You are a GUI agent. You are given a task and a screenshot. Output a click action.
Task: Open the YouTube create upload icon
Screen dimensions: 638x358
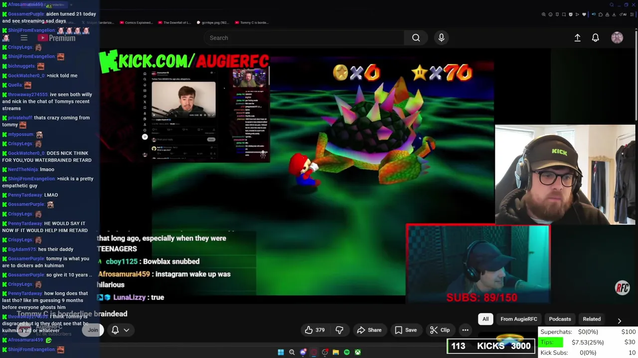pyautogui.click(x=577, y=38)
